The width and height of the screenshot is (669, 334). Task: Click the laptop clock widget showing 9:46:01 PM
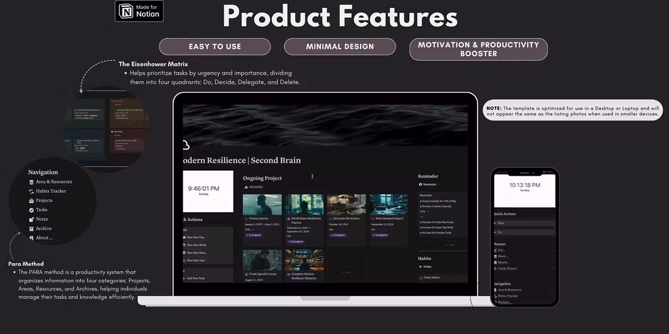(208, 191)
